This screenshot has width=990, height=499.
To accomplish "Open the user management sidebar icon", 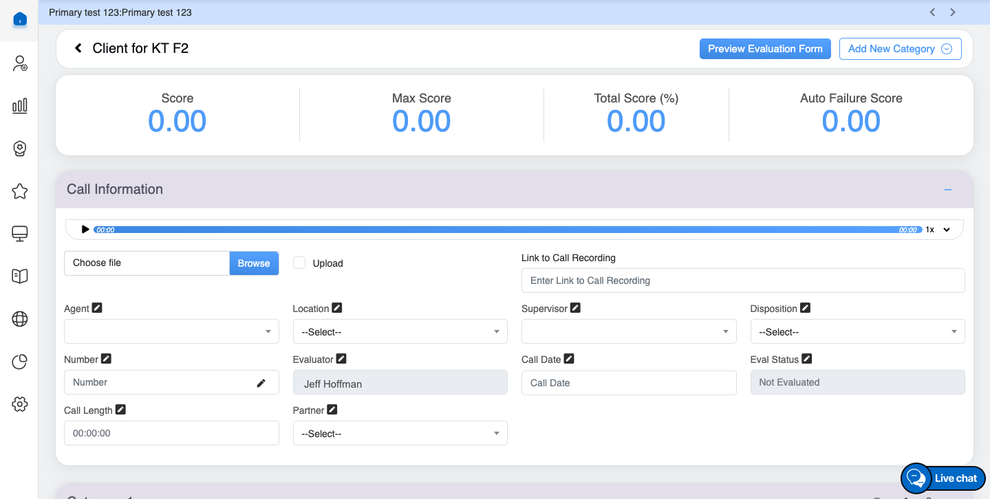I will click(x=20, y=64).
